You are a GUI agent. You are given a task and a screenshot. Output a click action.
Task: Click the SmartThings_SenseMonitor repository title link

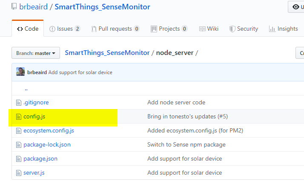102,7
